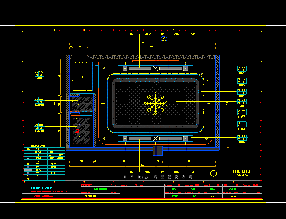The image size is (286, 219).
Task: Click the square light at the bottom trough's right end
Action: point(186,139)
